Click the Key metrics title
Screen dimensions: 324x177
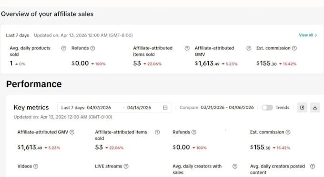point(31,107)
